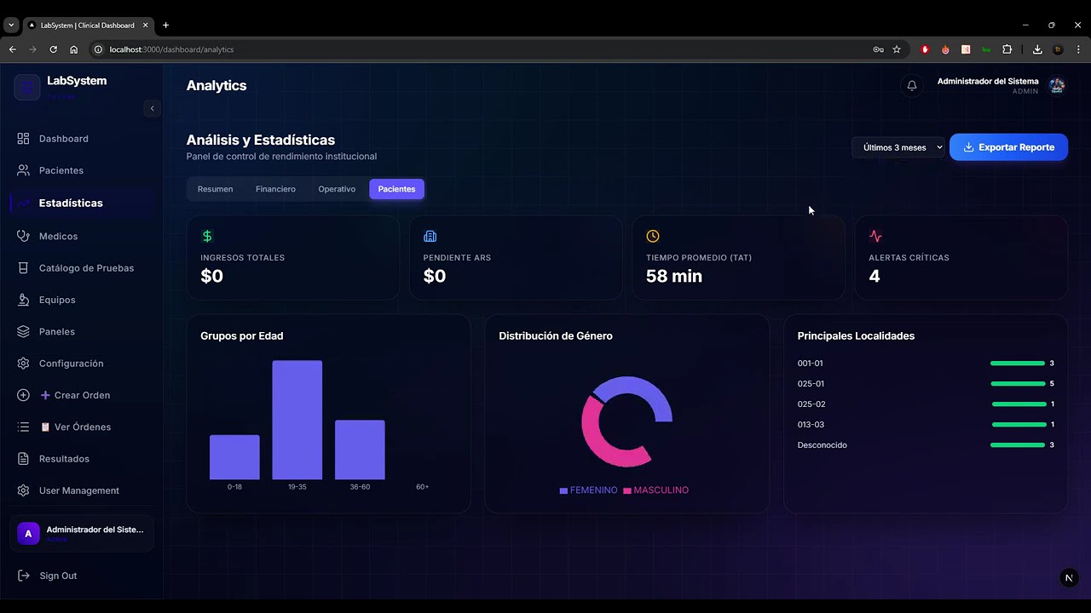Open the Últimos 3 meses dropdown
The image size is (1091, 613).
898,147
